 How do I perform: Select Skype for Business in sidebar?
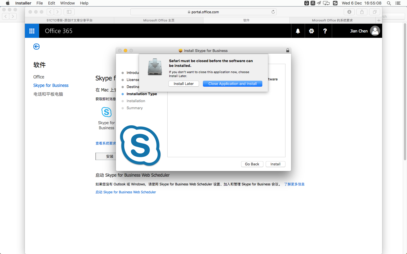click(51, 85)
